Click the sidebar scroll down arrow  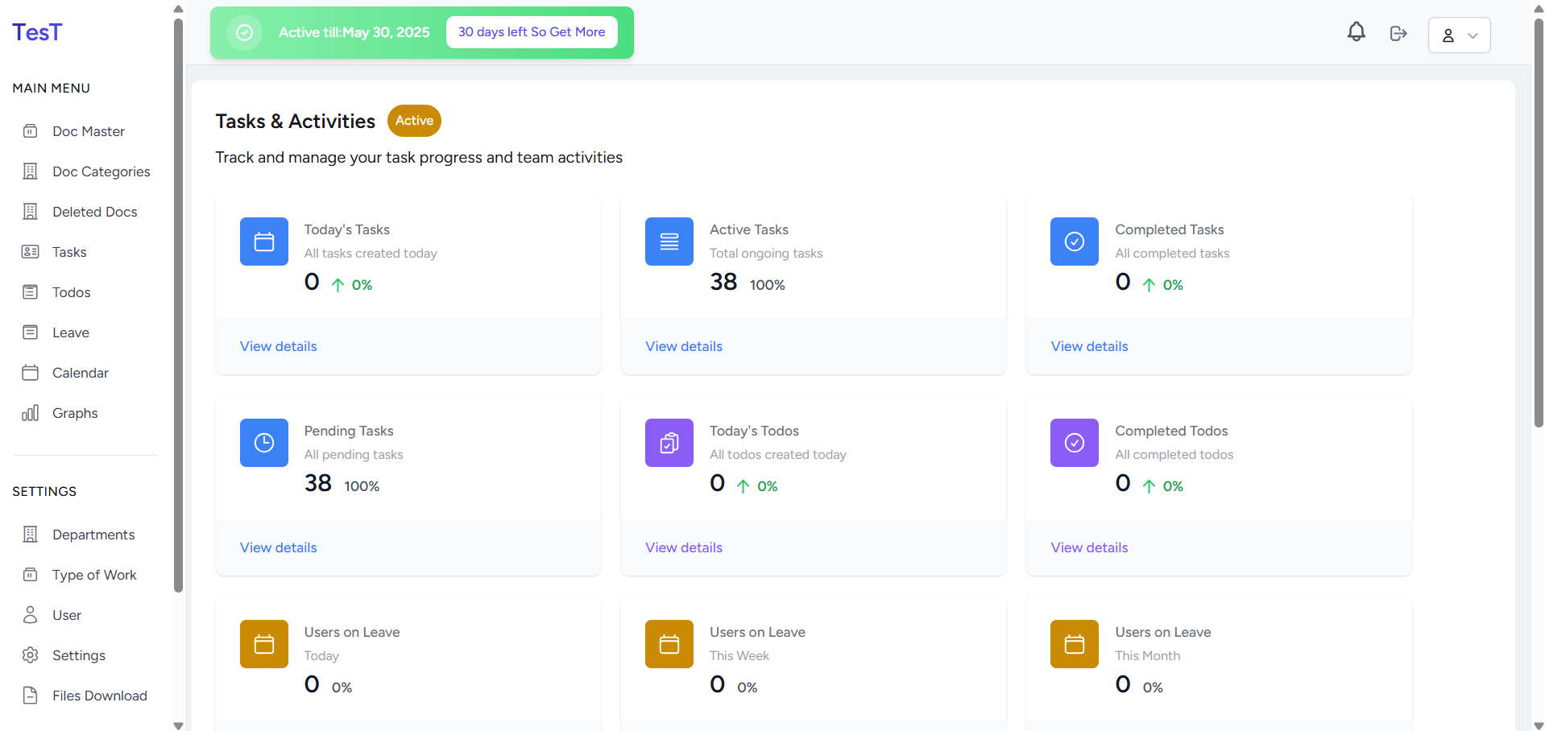coord(179,725)
